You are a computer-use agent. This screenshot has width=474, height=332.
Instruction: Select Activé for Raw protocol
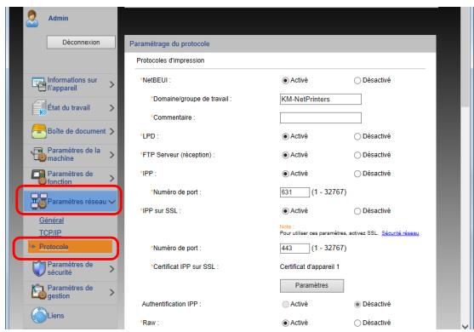point(285,323)
